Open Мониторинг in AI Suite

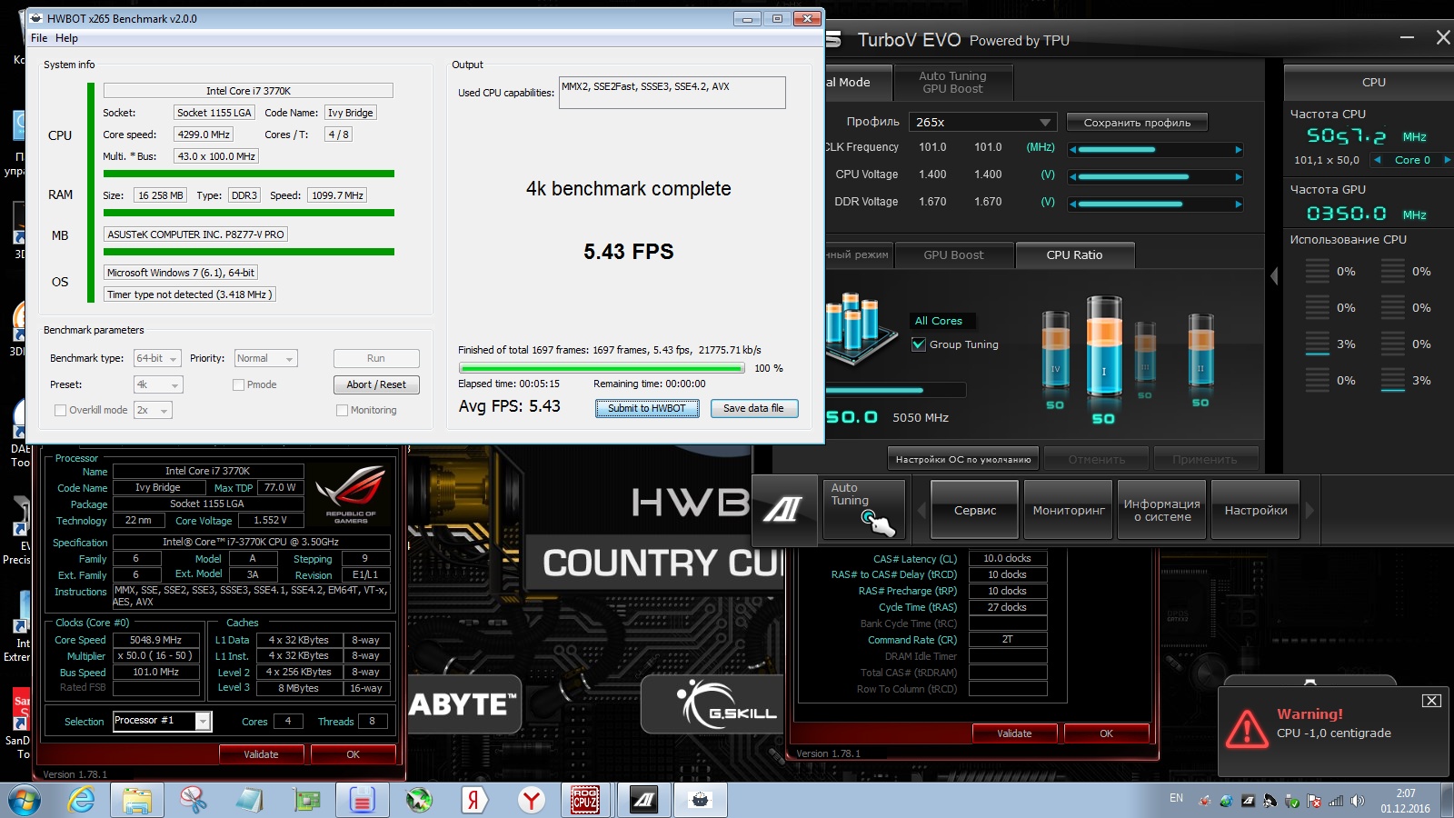pos(1069,510)
